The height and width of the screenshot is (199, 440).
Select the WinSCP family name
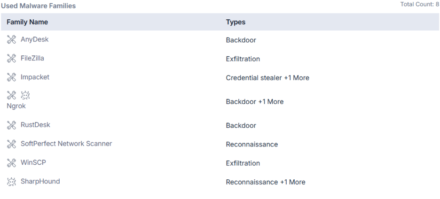tap(33, 162)
